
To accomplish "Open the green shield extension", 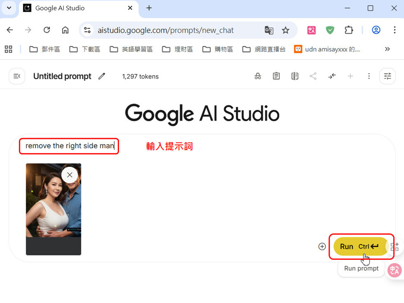I will [330, 30].
